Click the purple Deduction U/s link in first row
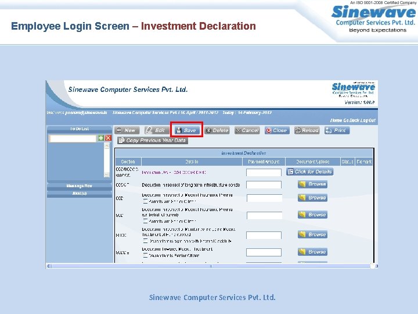The width and height of the screenshot is (418, 314). 174,173
